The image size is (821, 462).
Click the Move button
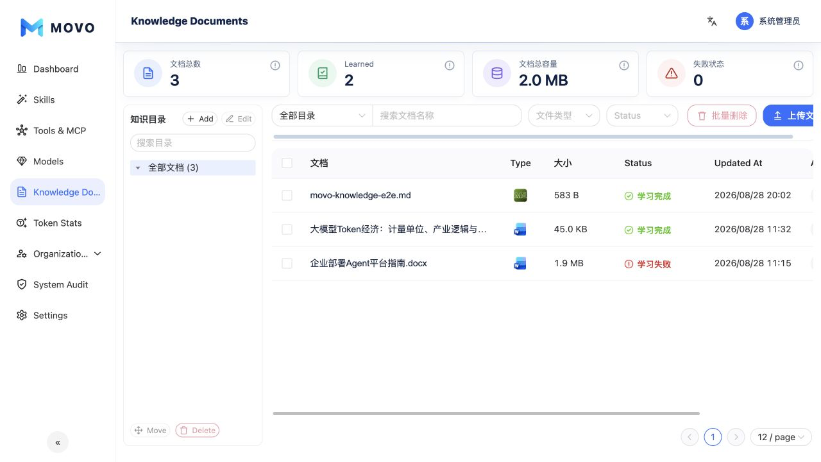coord(151,431)
